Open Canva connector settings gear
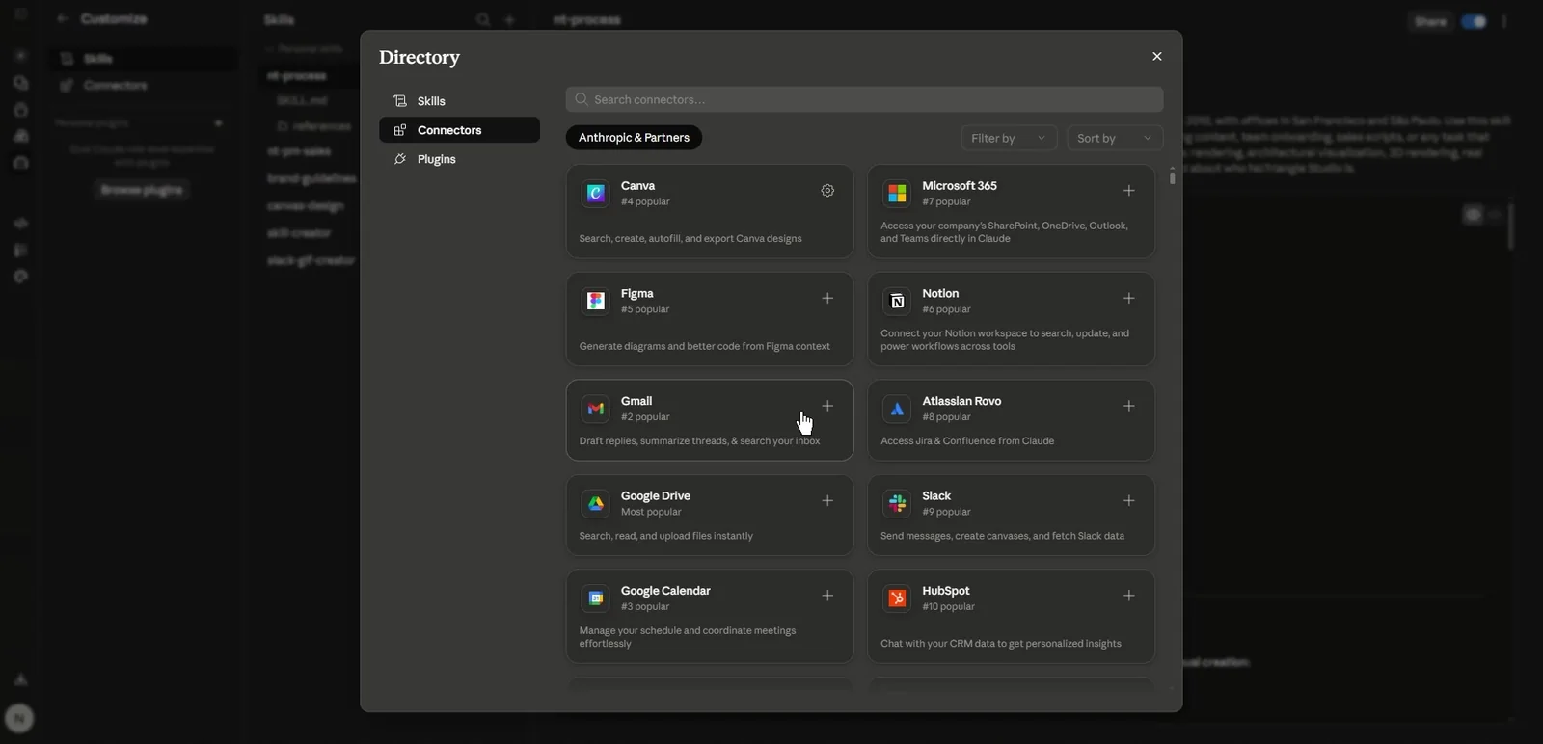The image size is (1543, 744). 827,191
